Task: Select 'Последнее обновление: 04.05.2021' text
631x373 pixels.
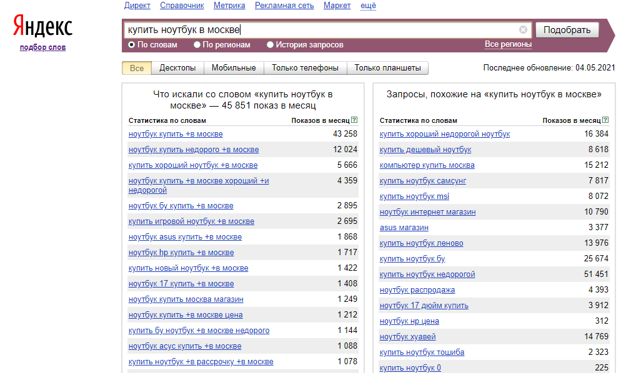Action: point(549,68)
